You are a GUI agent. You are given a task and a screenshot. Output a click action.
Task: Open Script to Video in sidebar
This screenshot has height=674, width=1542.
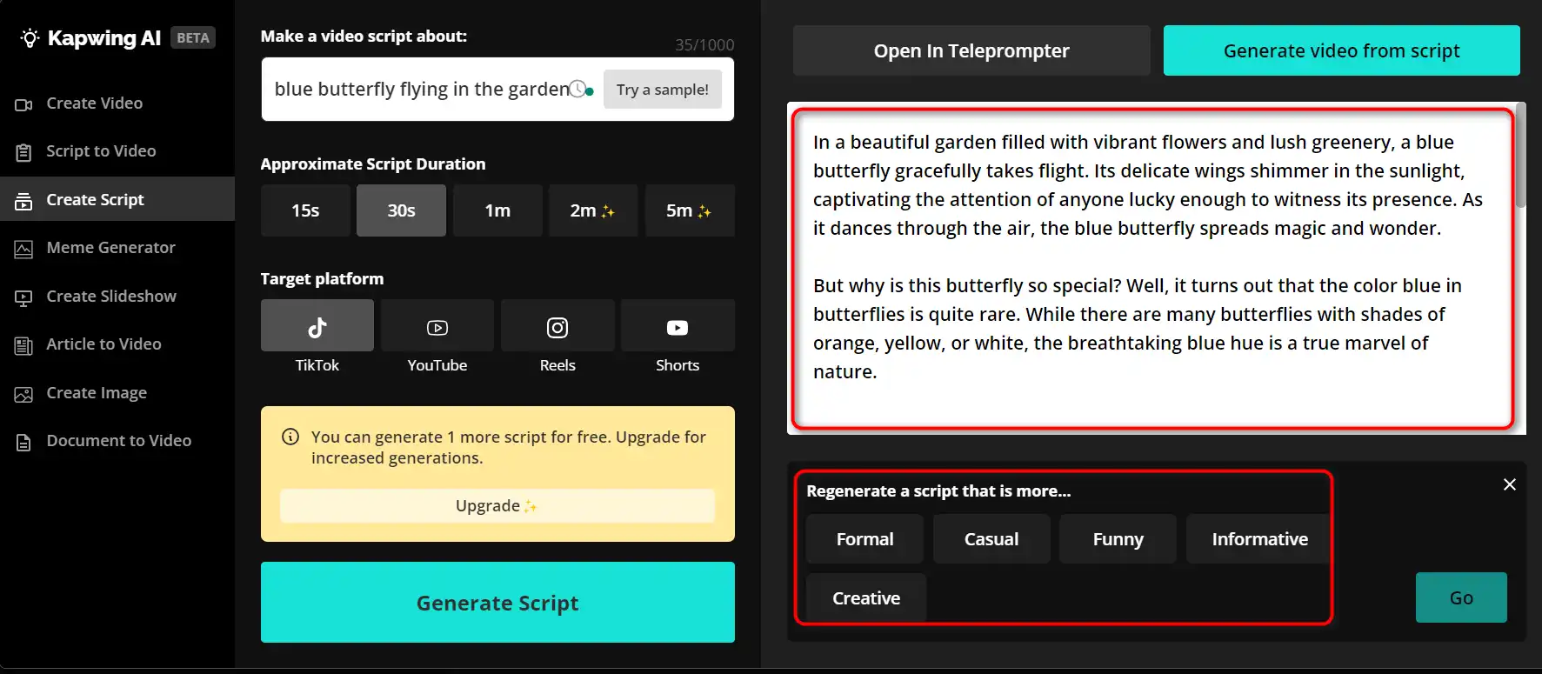117,151
